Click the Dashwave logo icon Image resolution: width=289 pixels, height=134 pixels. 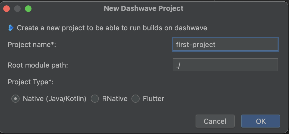[11, 28]
